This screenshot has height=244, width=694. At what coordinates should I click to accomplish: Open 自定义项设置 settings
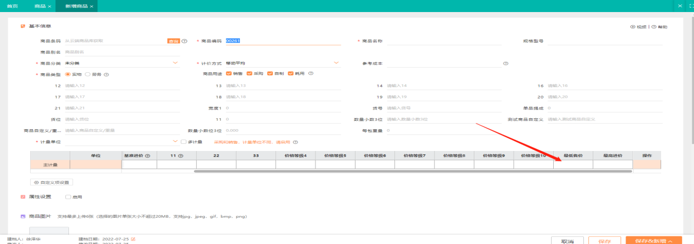[51, 182]
